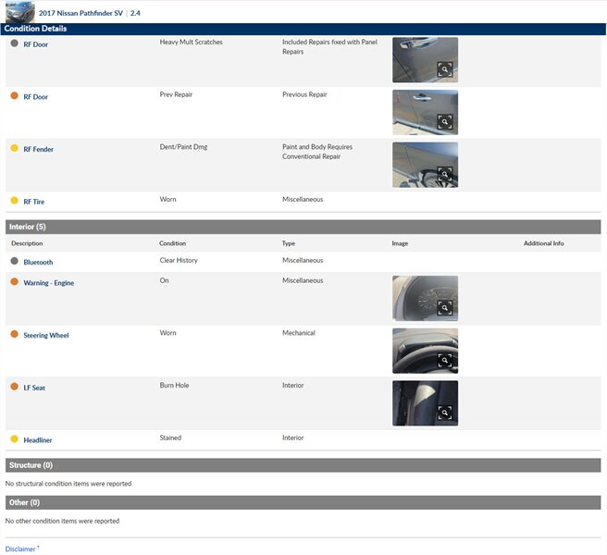Click the gray severity dot beside Bluetooth
Viewport: 607px width, 555px height.
[x=14, y=262]
